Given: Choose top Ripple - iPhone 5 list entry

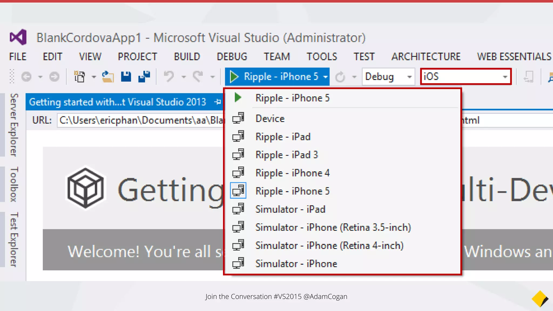Looking at the screenshot, I should (x=343, y=98).
